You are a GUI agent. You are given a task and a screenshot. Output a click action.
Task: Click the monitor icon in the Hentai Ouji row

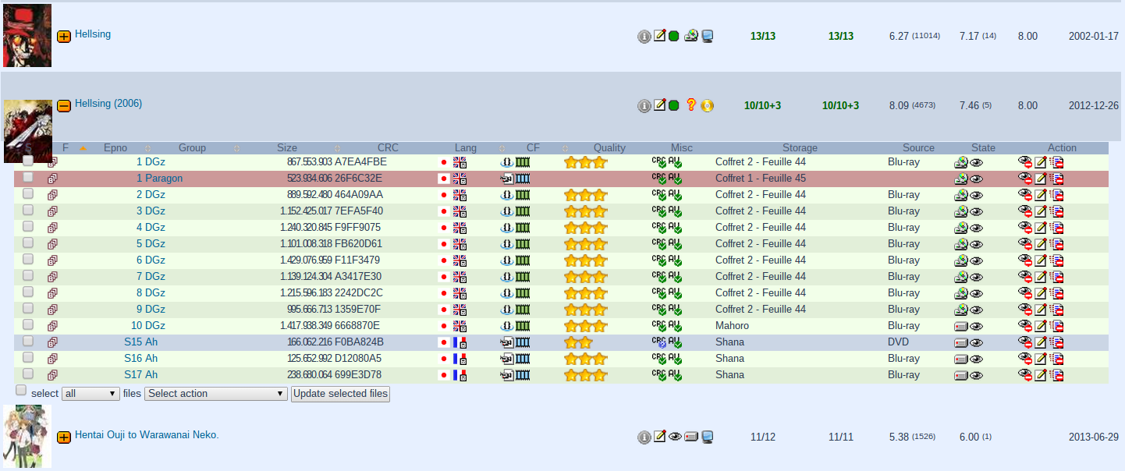click(x=707, y=437)
